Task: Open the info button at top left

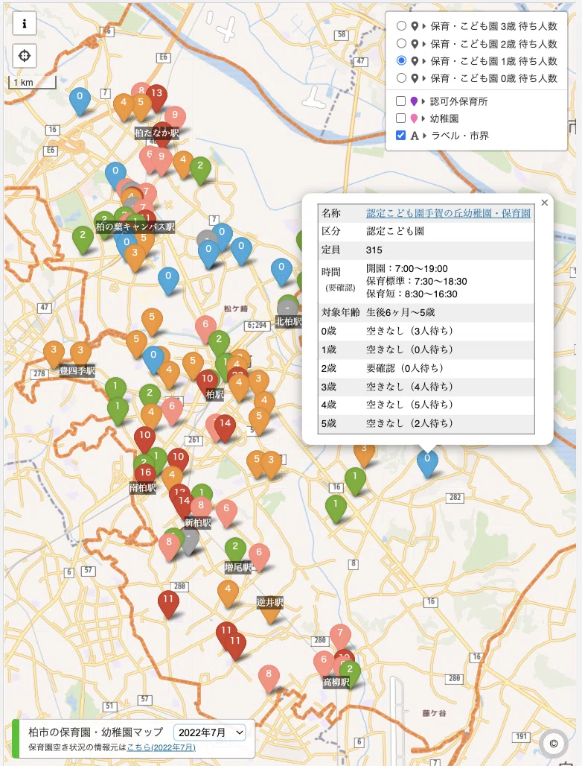Action: click(25, 23)
